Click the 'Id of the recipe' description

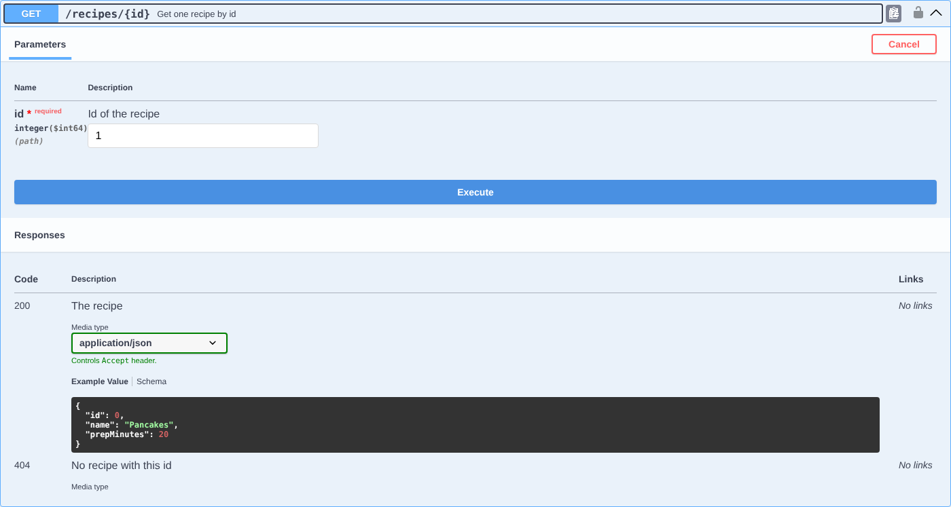click(124, 114)
